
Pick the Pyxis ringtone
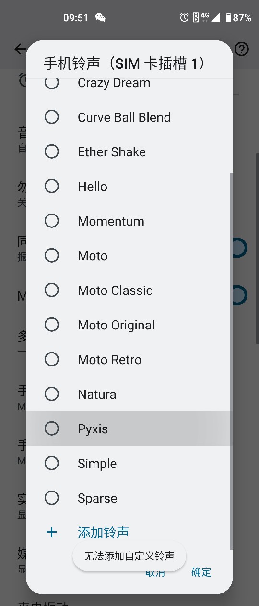[128, 429]
